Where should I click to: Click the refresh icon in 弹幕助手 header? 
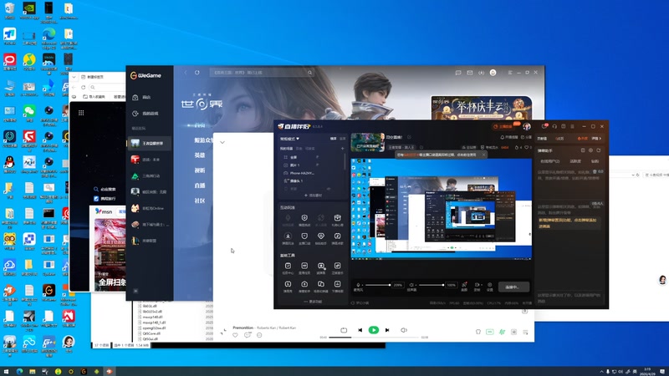click(599, 150)
